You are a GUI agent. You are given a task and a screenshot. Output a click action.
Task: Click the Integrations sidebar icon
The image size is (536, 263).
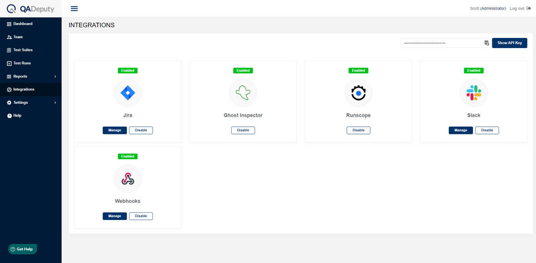[9, 89]
